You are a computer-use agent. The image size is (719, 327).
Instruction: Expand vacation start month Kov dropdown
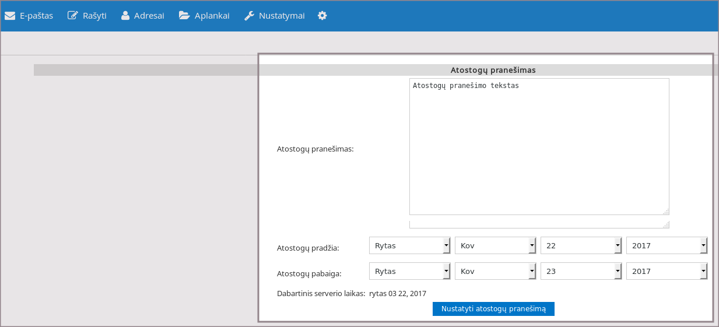point(496,245)
